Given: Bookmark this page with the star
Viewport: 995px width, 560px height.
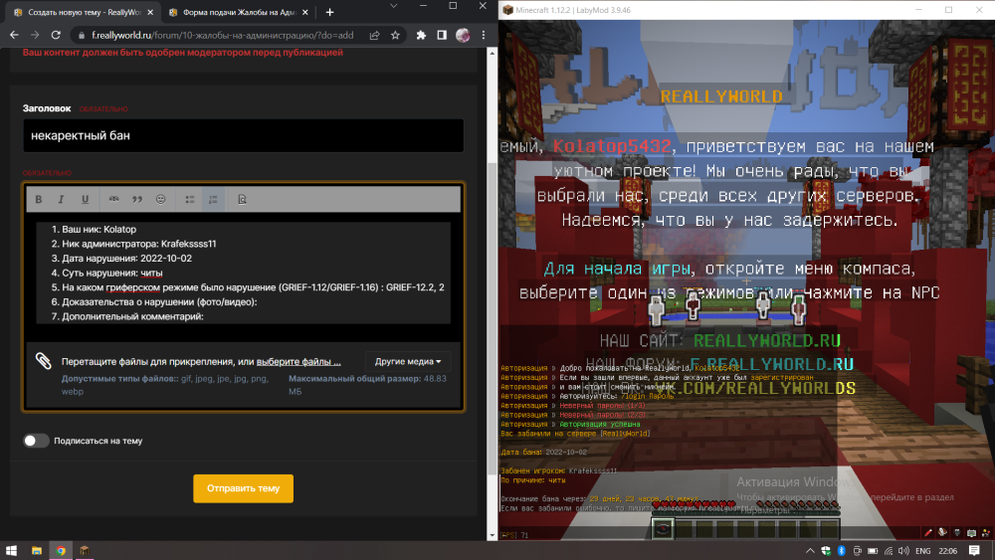Looking at the screenshot, I should click(395, 36).
